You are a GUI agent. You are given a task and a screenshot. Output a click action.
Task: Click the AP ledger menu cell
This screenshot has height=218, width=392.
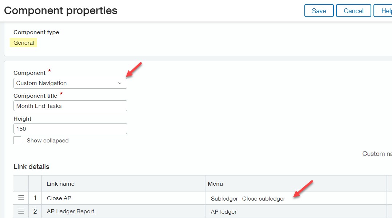click(x=295, y=211)
